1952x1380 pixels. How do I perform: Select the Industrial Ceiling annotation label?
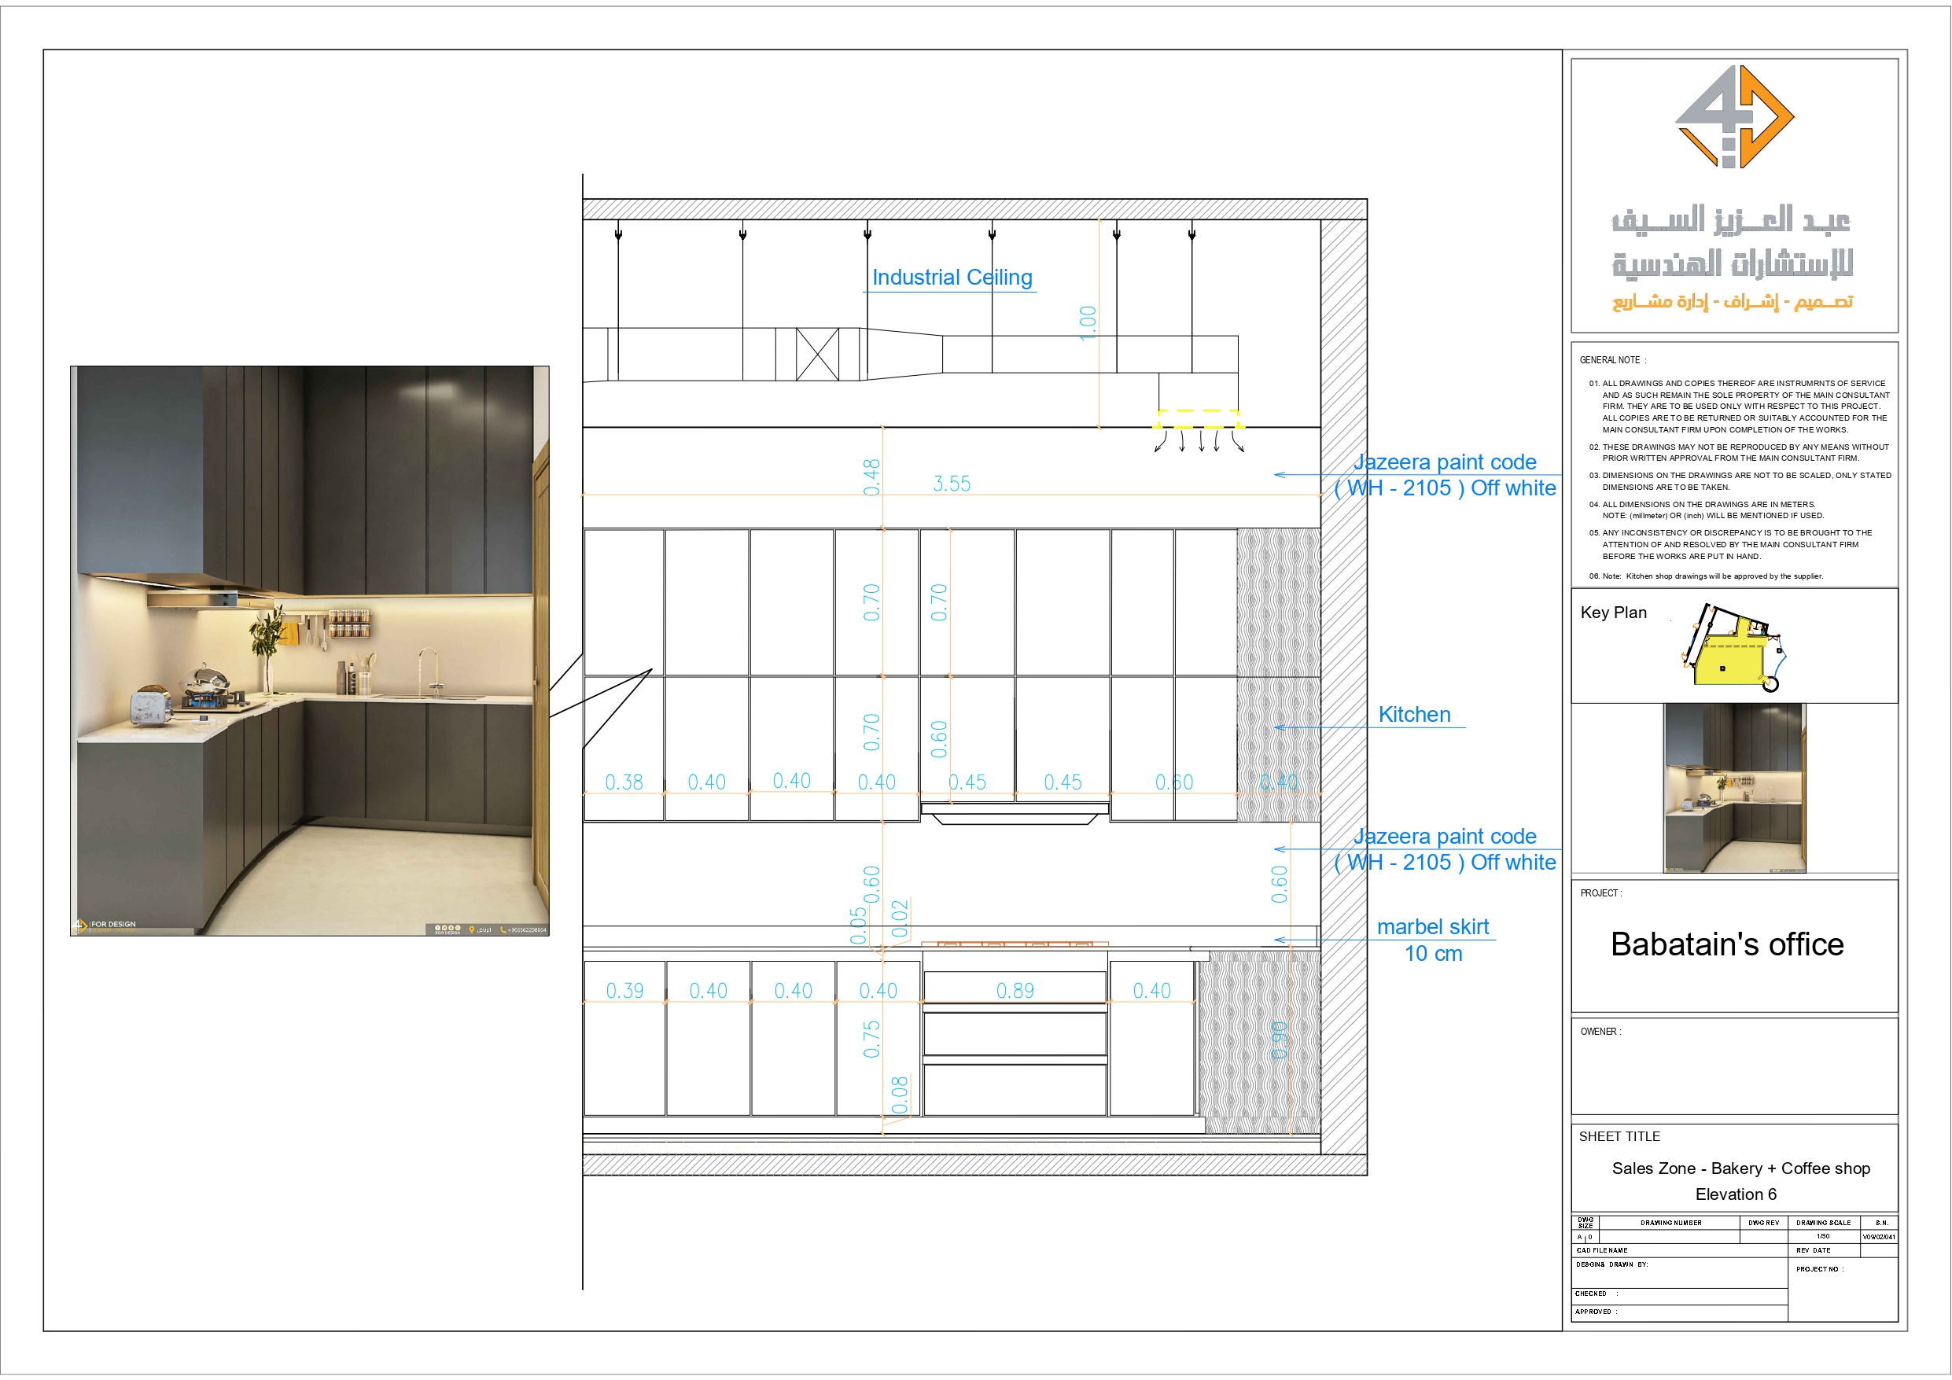[x=952, y=278]
